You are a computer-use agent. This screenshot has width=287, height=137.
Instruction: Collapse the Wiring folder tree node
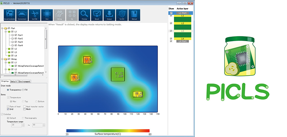point(2,59)
